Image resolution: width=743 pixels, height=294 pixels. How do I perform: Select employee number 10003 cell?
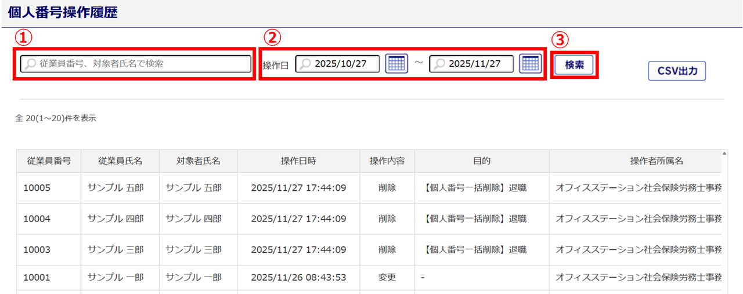pyautogui.click(x=49, y=250)
